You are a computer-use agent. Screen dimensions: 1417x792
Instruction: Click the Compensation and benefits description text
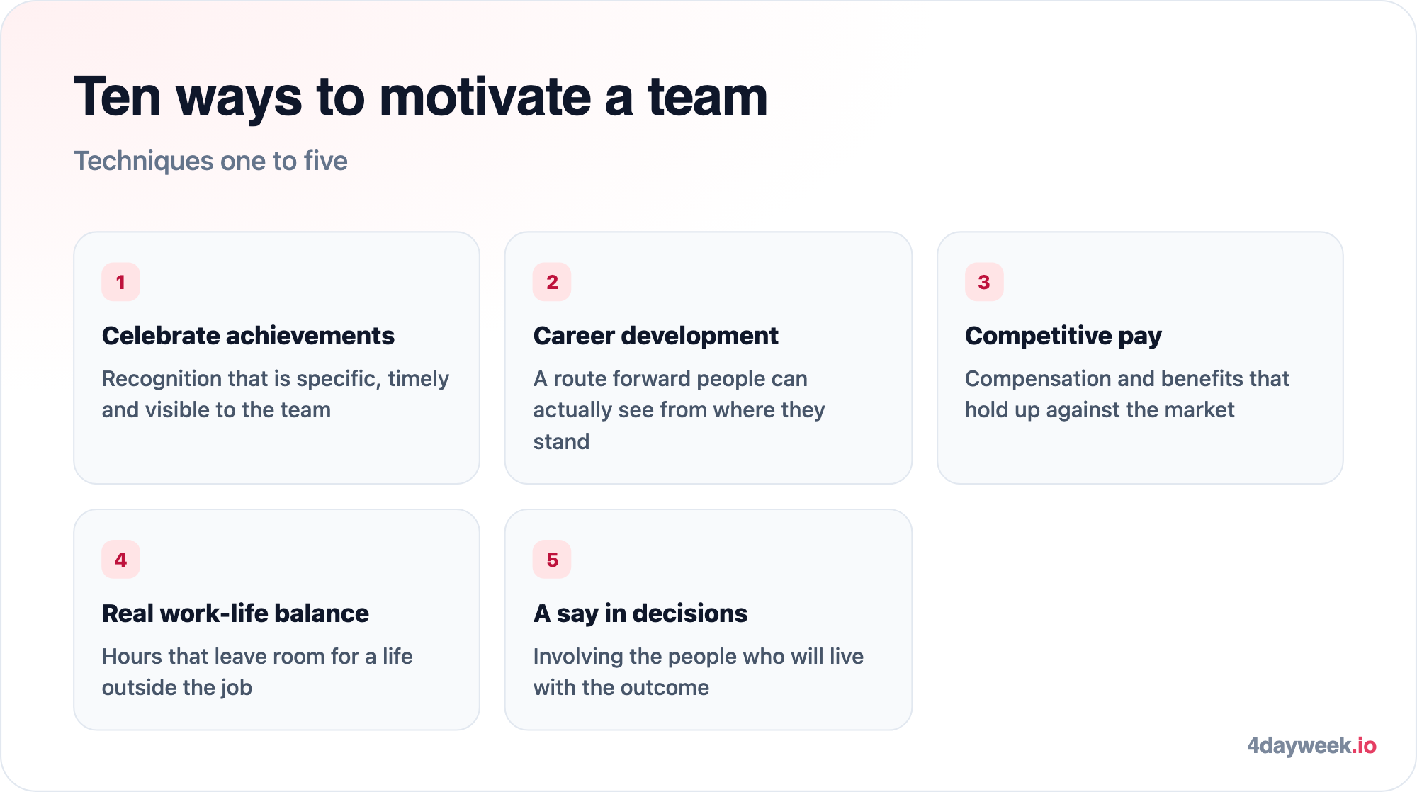click(x=1127, y=394)
